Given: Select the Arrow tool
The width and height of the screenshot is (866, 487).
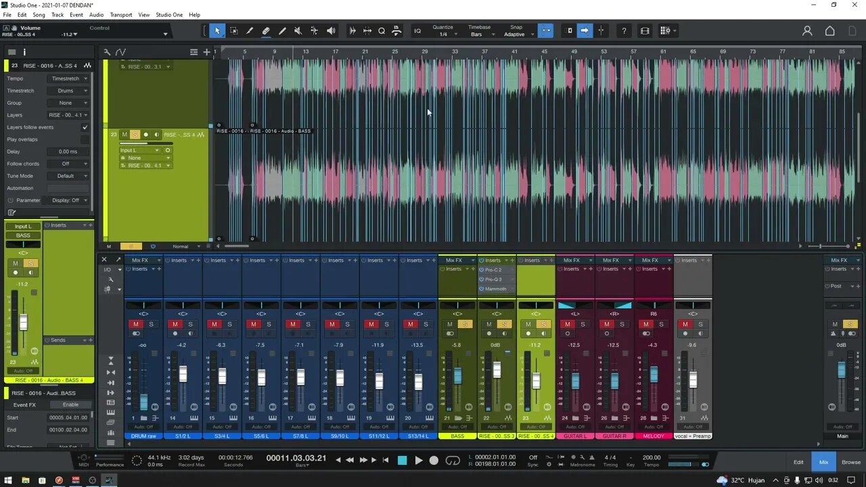Looking at the screenshot, I should (217, 30).
